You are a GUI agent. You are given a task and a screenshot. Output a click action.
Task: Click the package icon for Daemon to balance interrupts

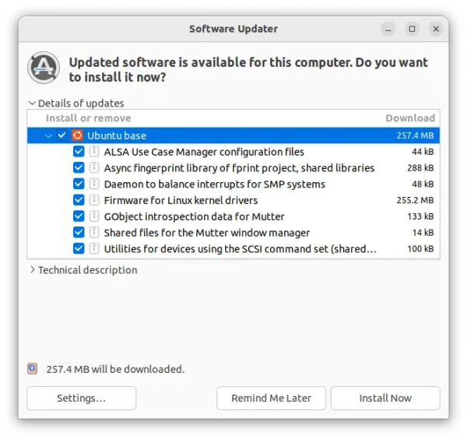[94, 184]
